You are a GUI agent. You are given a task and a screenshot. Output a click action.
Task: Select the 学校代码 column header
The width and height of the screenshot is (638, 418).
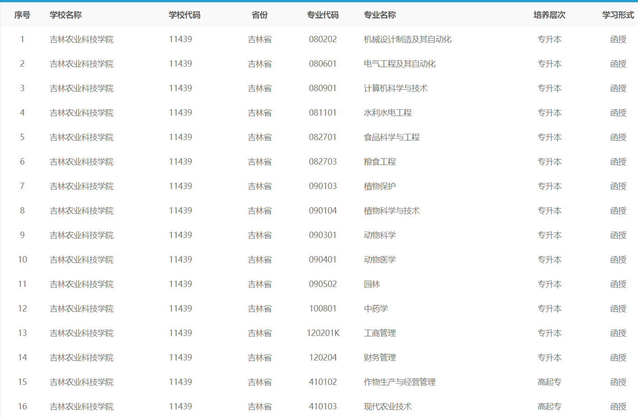coord(184,15)
